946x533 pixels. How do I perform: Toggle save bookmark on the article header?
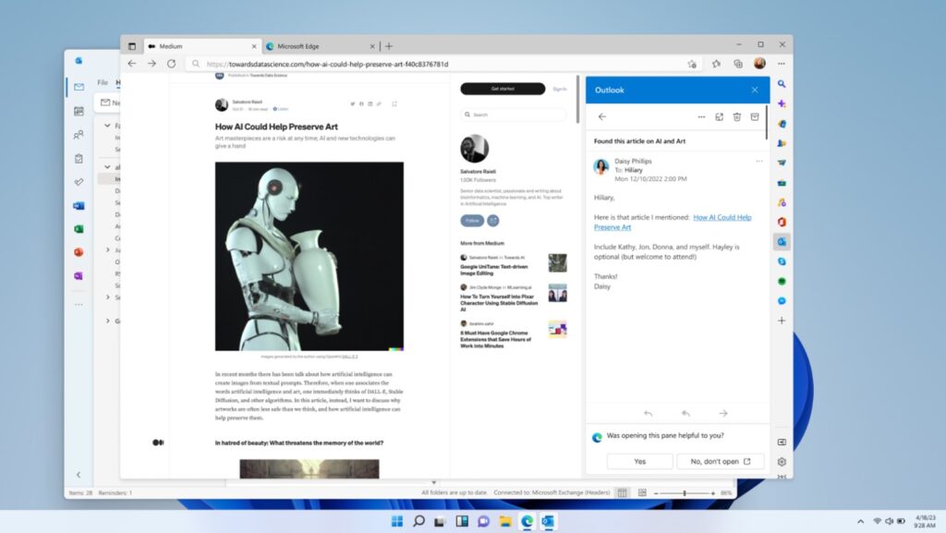point(395,103)
